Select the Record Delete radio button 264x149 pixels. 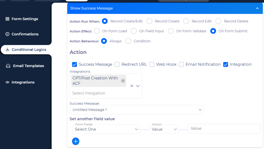tap(218, 21)
